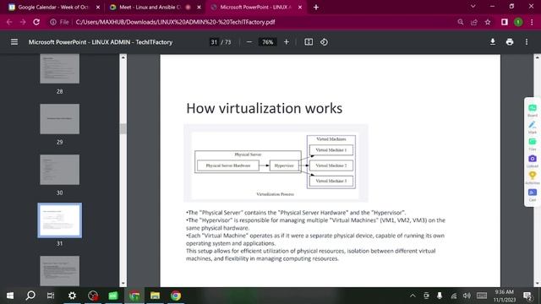The height and width of the screenshot is (304, 541).
Task: Open Windows taskbar search
Action: (30, 296)
